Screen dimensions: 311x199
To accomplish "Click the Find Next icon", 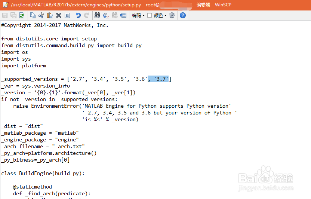I will point(115,15).
